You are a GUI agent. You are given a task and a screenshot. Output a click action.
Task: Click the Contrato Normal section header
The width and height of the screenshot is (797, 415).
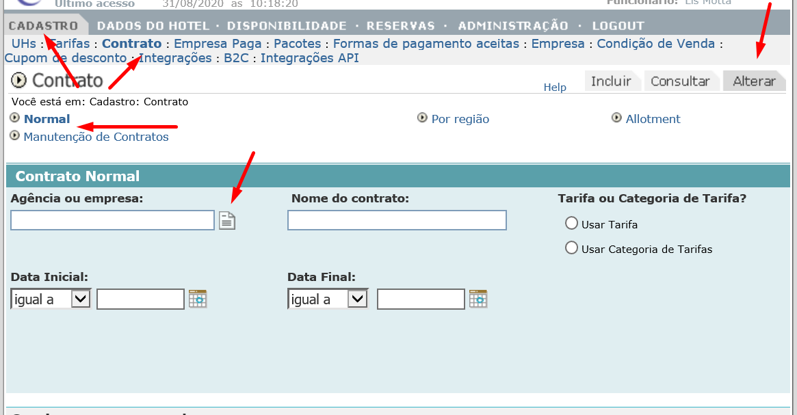pyautogui.click(x=398, y=176)
